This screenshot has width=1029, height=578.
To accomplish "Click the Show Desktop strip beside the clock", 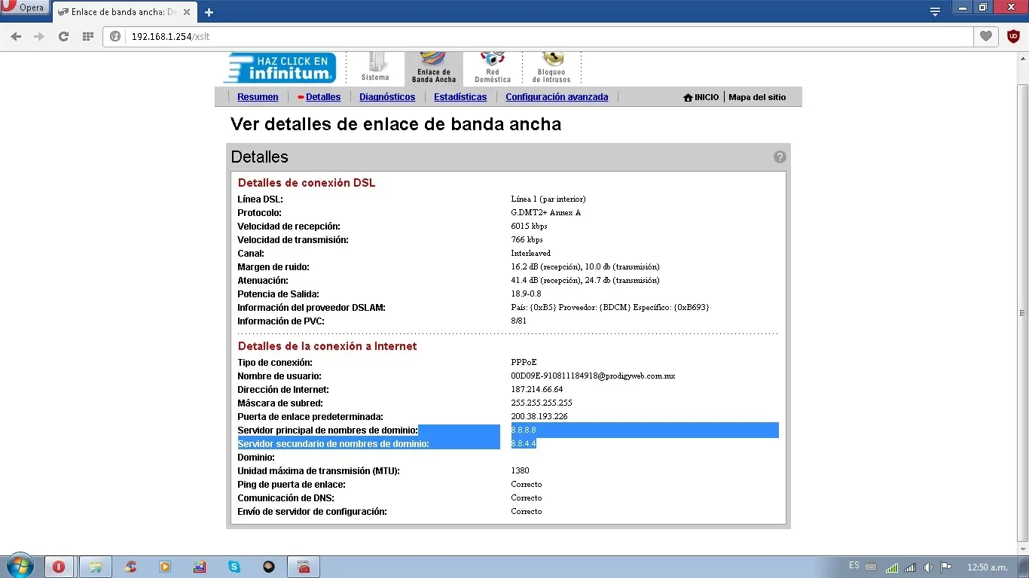I will tap(1024, 567).
